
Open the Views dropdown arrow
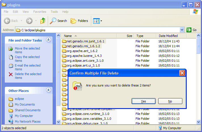coord(101,21)
